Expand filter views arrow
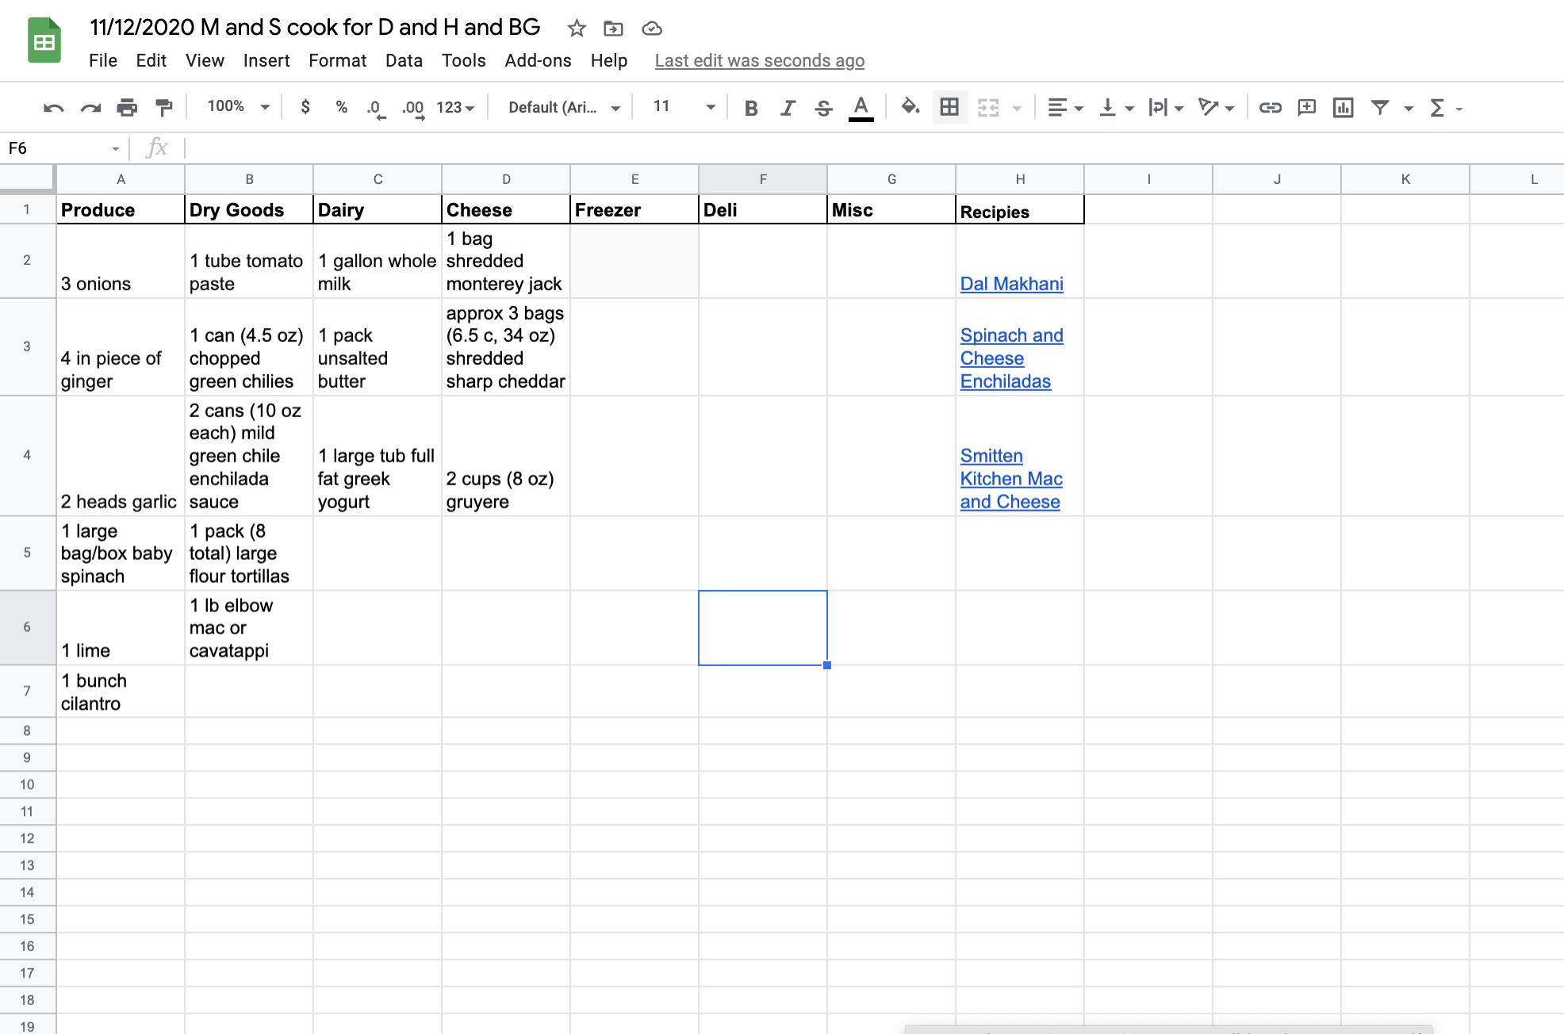Viewport: 1564px width, 1034px height. pyautogui.click(x=1409, y=109)
